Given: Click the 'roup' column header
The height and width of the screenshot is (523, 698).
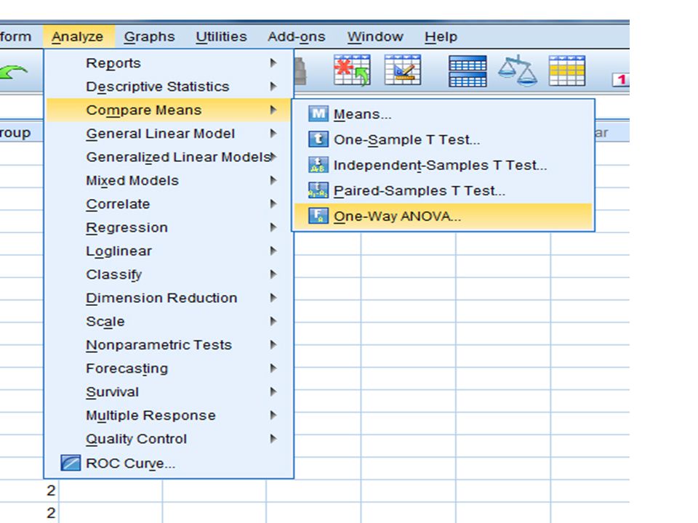Looking at the screenshot, I should [21, 132].
